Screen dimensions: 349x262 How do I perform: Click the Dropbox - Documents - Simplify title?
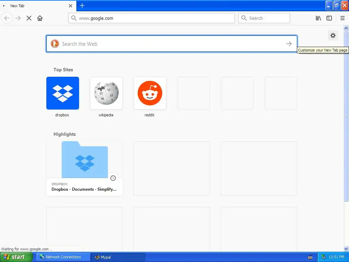click(x=84, y=189)
